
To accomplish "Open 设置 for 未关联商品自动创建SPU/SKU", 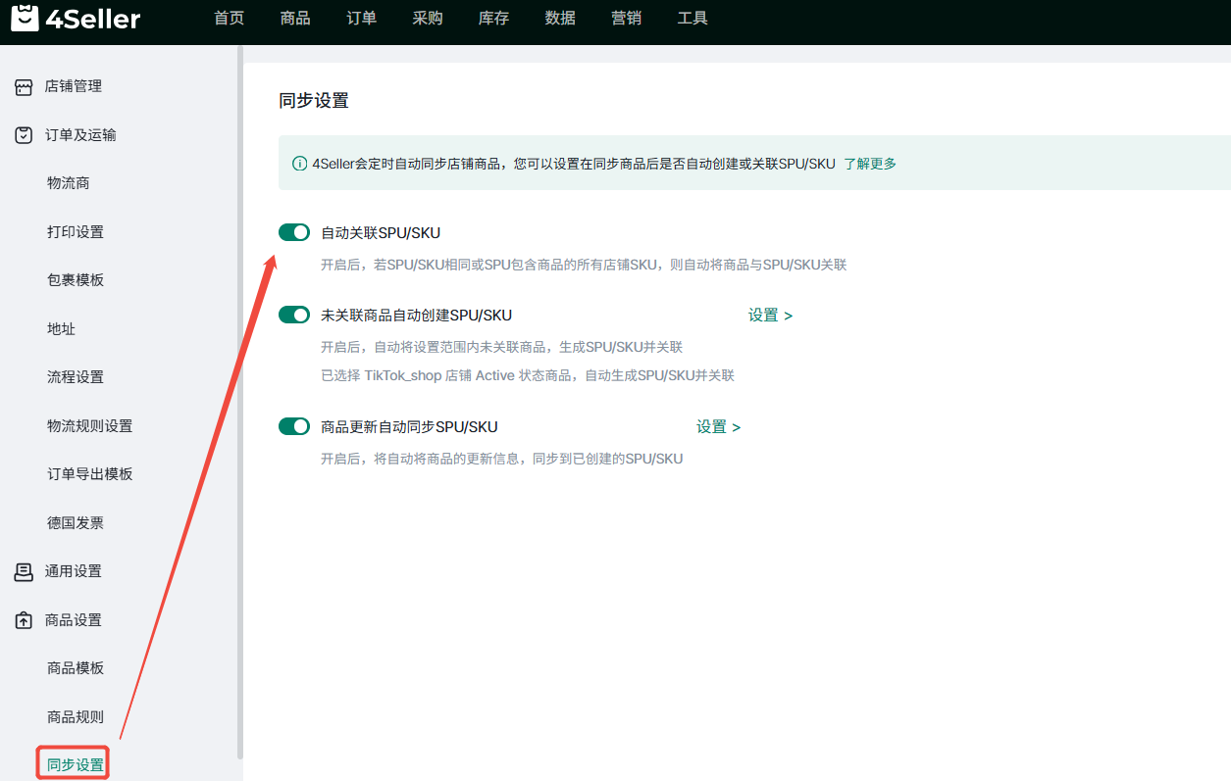I will coord(770,316).
